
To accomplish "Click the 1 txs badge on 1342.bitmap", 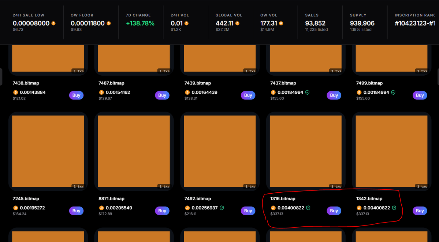I will [x=422, y=186].
